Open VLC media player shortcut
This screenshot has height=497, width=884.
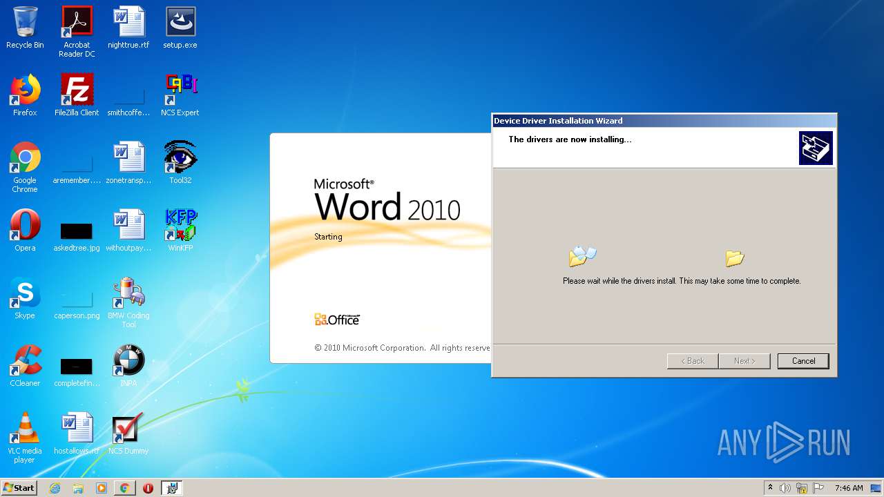pos(25,438)
